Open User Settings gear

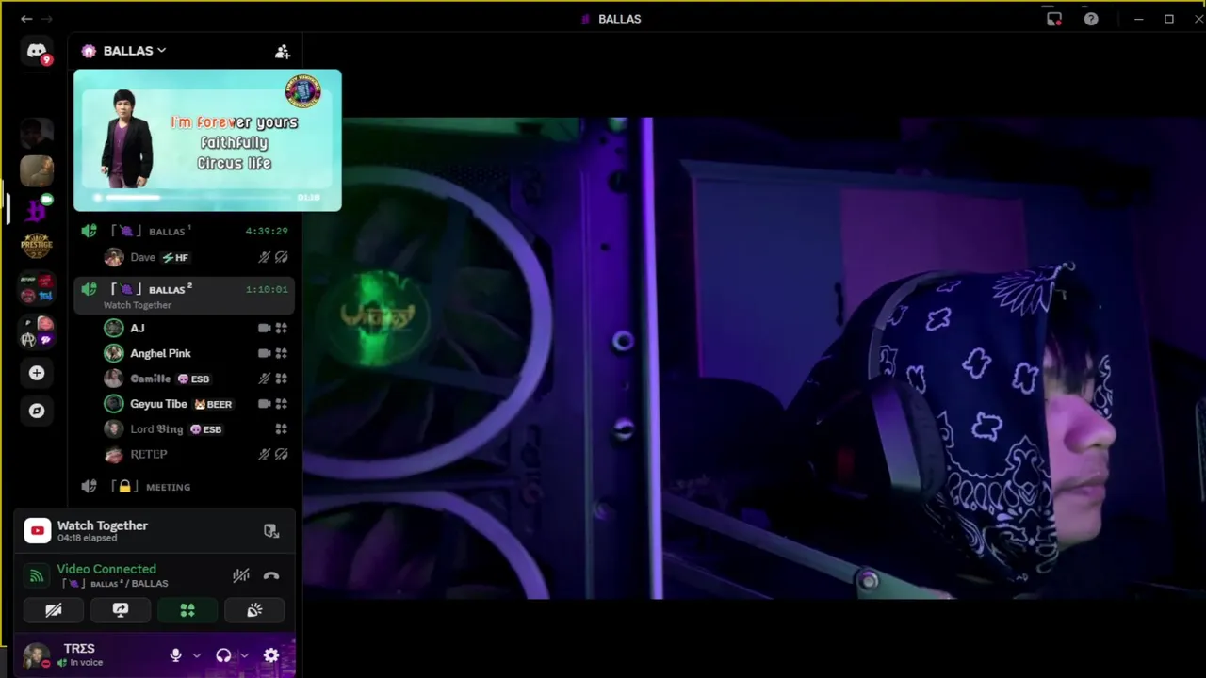[271, 655]
